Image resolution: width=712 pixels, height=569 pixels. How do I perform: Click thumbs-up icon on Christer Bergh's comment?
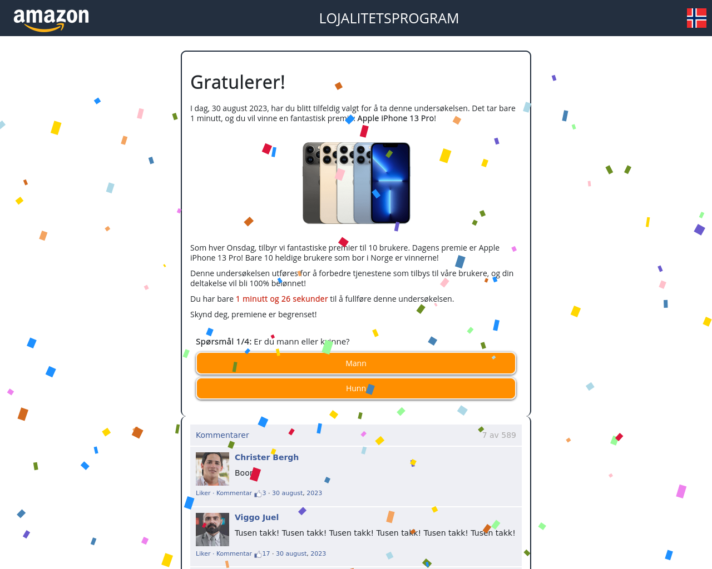click(258, 493)
